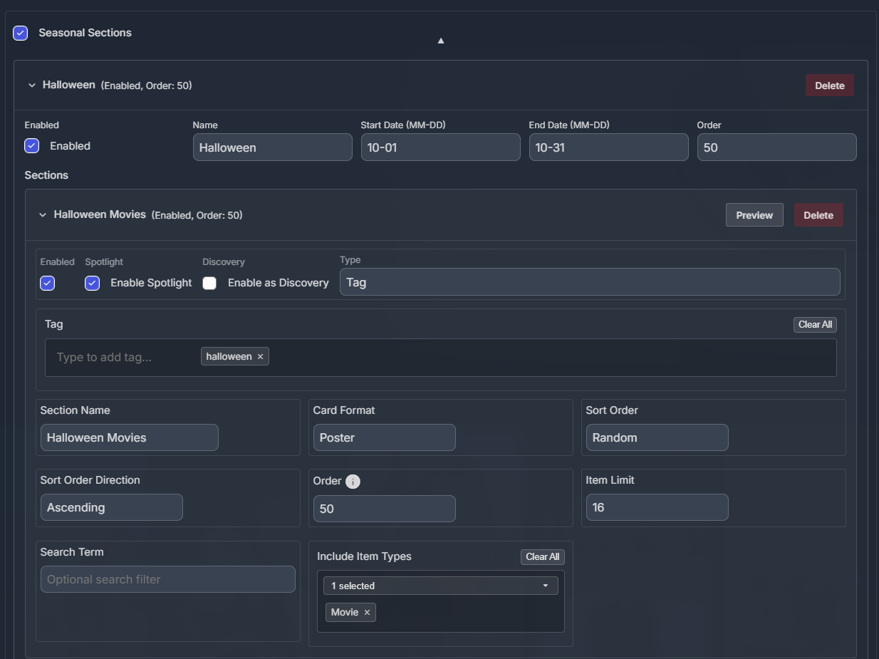Open the Sort Order dropdown
Viewport: 879px width, 659px height.
tap(657, 437)
